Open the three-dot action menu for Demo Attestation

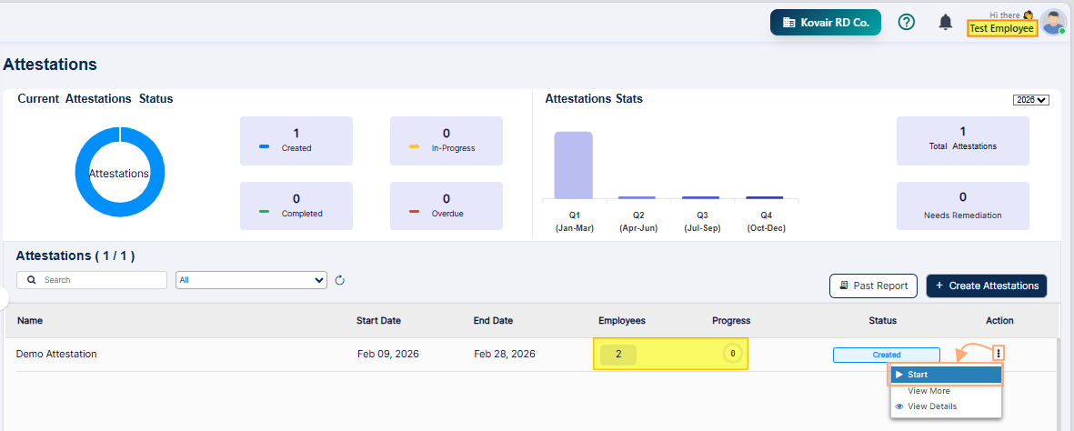point(999,354)
